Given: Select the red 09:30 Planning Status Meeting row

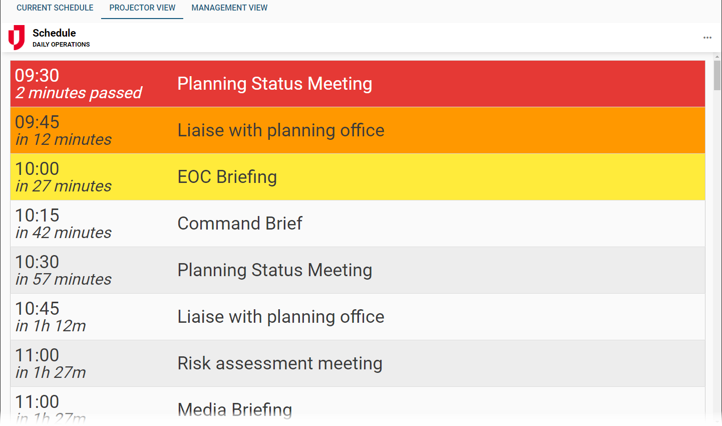Looking at the screenshot, I should (357, 84).
